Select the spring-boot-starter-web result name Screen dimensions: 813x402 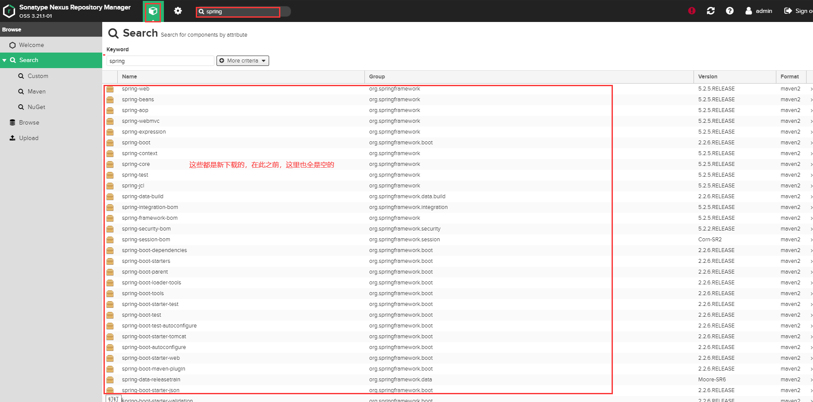[151, 358]
